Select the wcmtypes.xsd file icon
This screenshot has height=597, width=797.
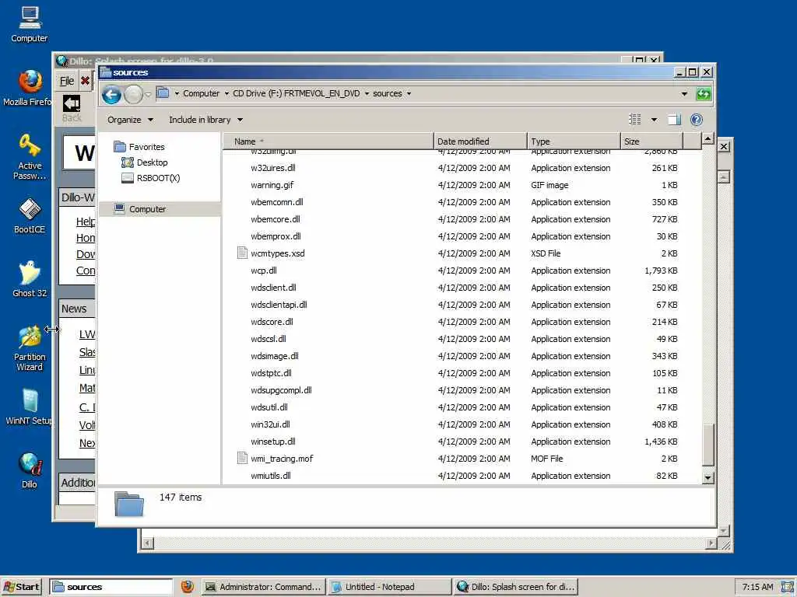243,253
